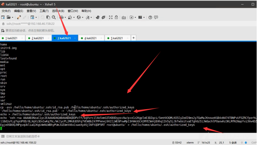Close tab 1 kali2021
Viewport: 257px width, 145px height.
pyautogui.click(x=22, y=38)
